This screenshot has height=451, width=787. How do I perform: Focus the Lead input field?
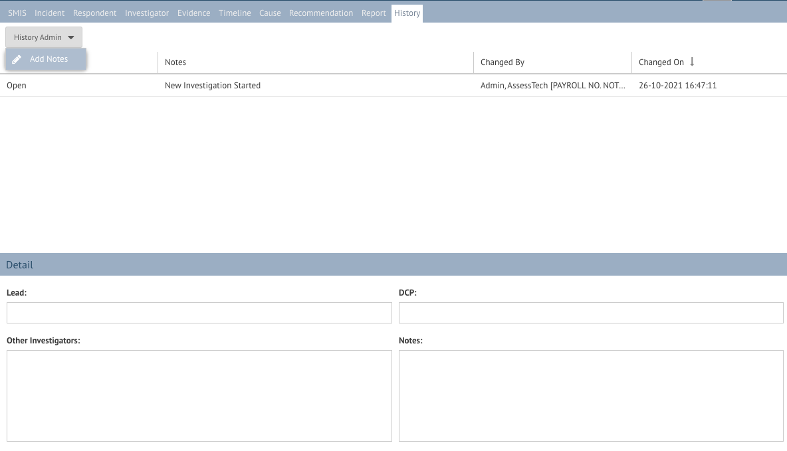[x=199, y=313]
